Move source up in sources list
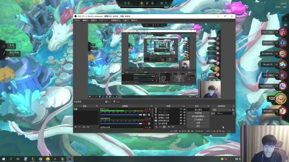 point(169,127)
